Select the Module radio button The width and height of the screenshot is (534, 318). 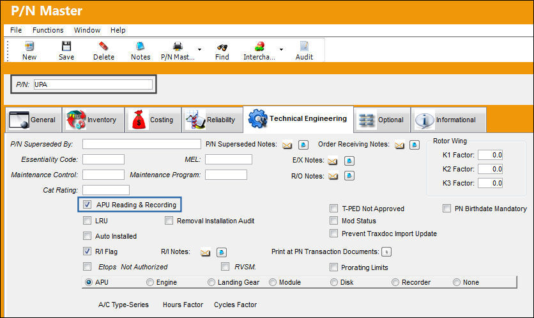[273, 282]
